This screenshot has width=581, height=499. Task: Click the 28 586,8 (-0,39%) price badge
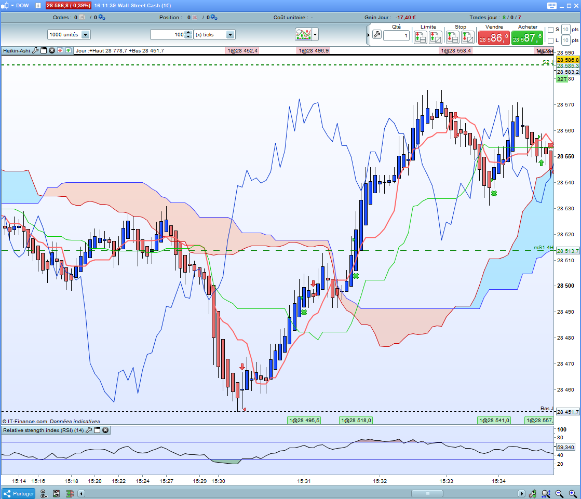(68, 6)
